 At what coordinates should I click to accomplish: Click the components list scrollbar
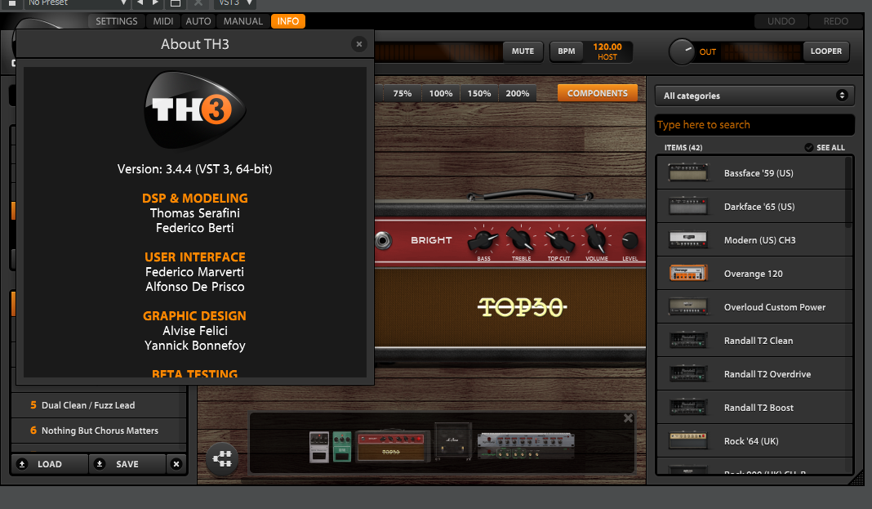848,193
